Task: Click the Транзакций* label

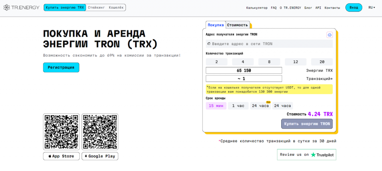Action: [x=319, y=79]
